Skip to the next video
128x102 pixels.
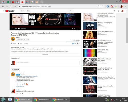(x=16, y=29)
